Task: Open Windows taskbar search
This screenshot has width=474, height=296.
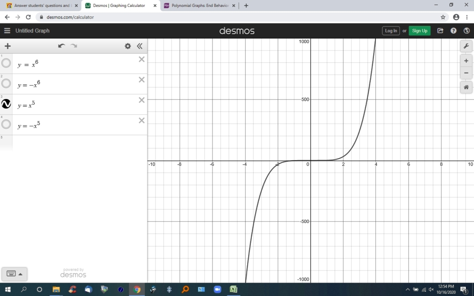Action: (x=24, y=290)
